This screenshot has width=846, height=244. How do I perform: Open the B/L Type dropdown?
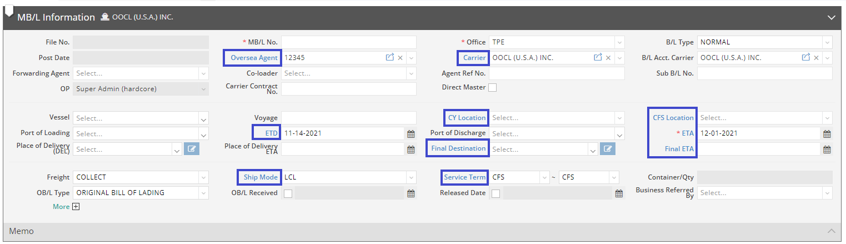pyautogui.click(x=827, y=42)
